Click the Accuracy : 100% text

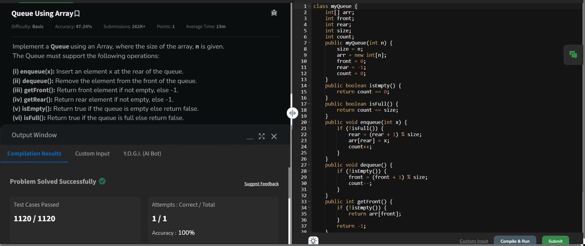(x=174, y=233)
